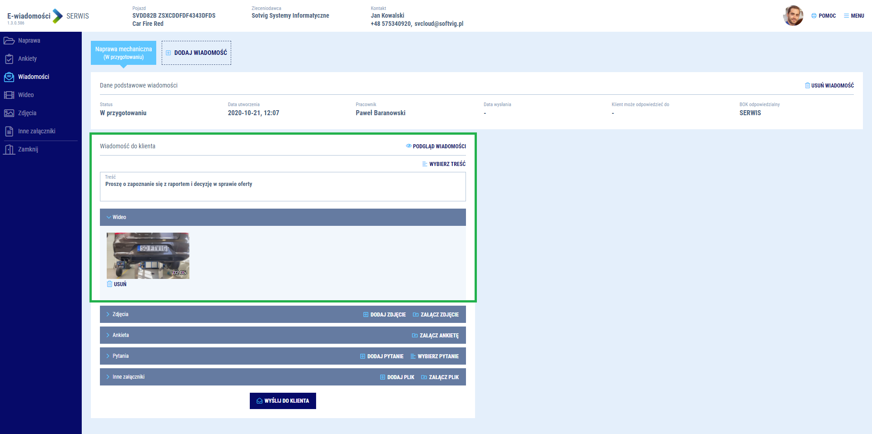Click DODAJ WIADOMOŚĆ button

coord(196,53)
